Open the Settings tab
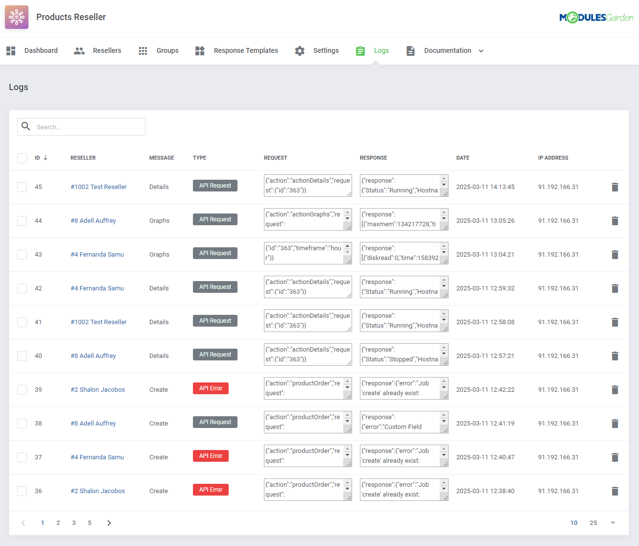This screenshot has width=639, height=546. pos(326,50)
